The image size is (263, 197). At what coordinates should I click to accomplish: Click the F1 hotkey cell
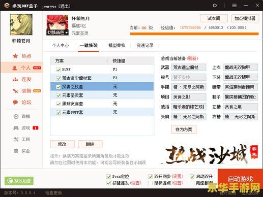[115, 70]
